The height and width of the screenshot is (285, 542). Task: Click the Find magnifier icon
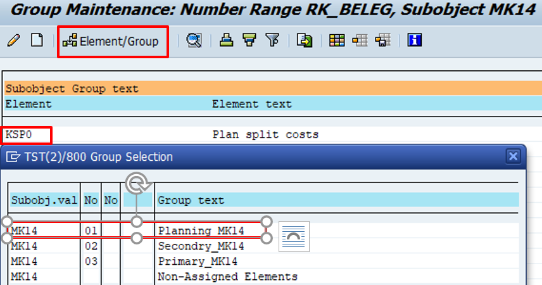coord(194,41)
